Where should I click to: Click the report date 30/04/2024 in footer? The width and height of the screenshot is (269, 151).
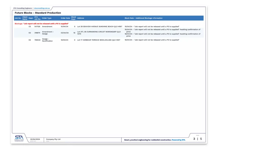[35, 139]
